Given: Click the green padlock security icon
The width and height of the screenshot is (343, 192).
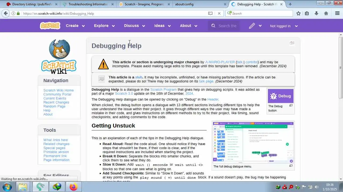Looking at the screenshot, I should (18, 13).
